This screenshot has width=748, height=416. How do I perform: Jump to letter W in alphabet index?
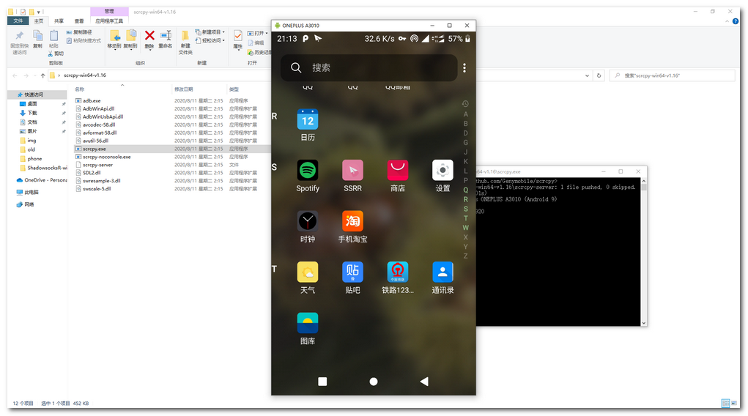point(465,228)
